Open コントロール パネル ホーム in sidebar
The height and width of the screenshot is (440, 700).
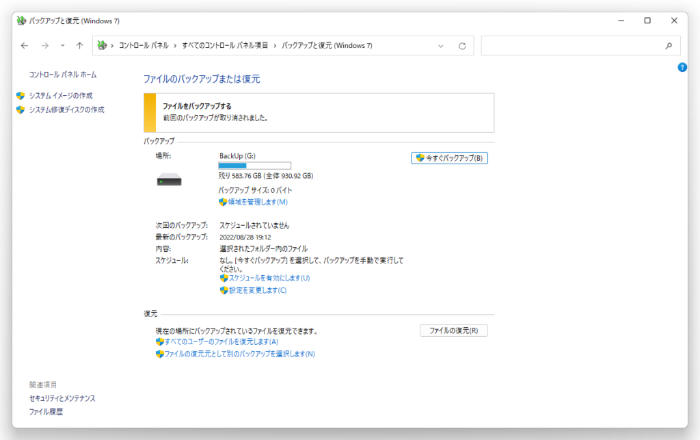(x=63, y=75)
